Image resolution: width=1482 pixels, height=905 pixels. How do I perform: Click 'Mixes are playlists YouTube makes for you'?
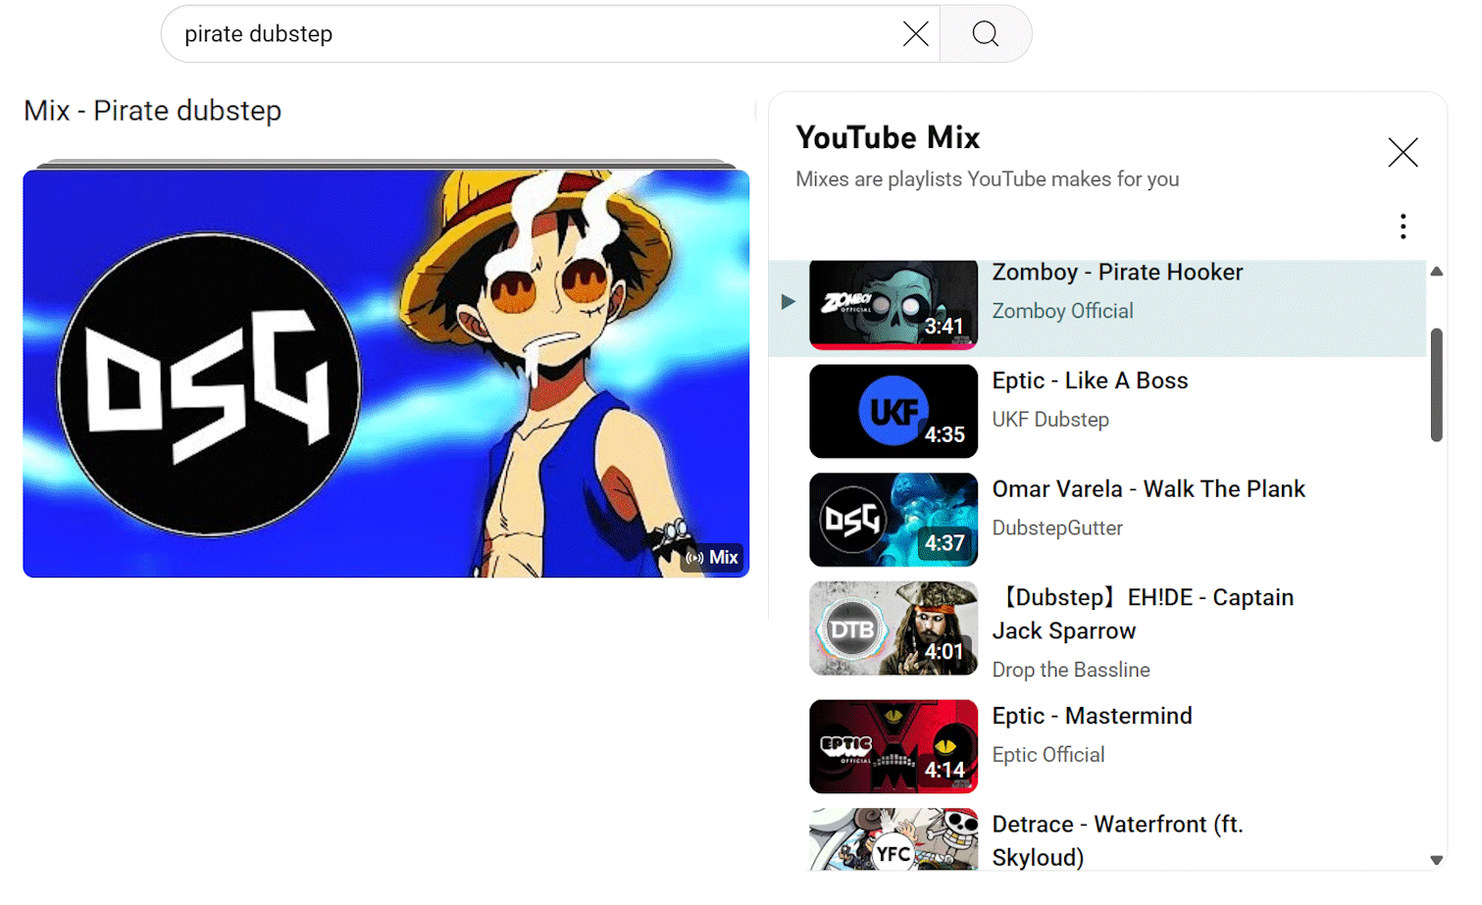pyautogui.click(x=987, y=179)
